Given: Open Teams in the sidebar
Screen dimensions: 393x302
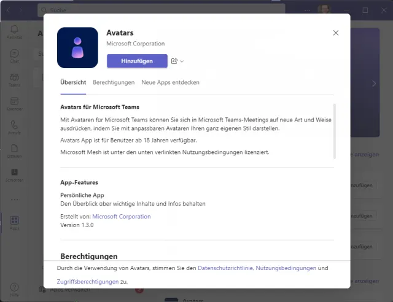Looking at the screenshot, I should click(x=14, y=80).
